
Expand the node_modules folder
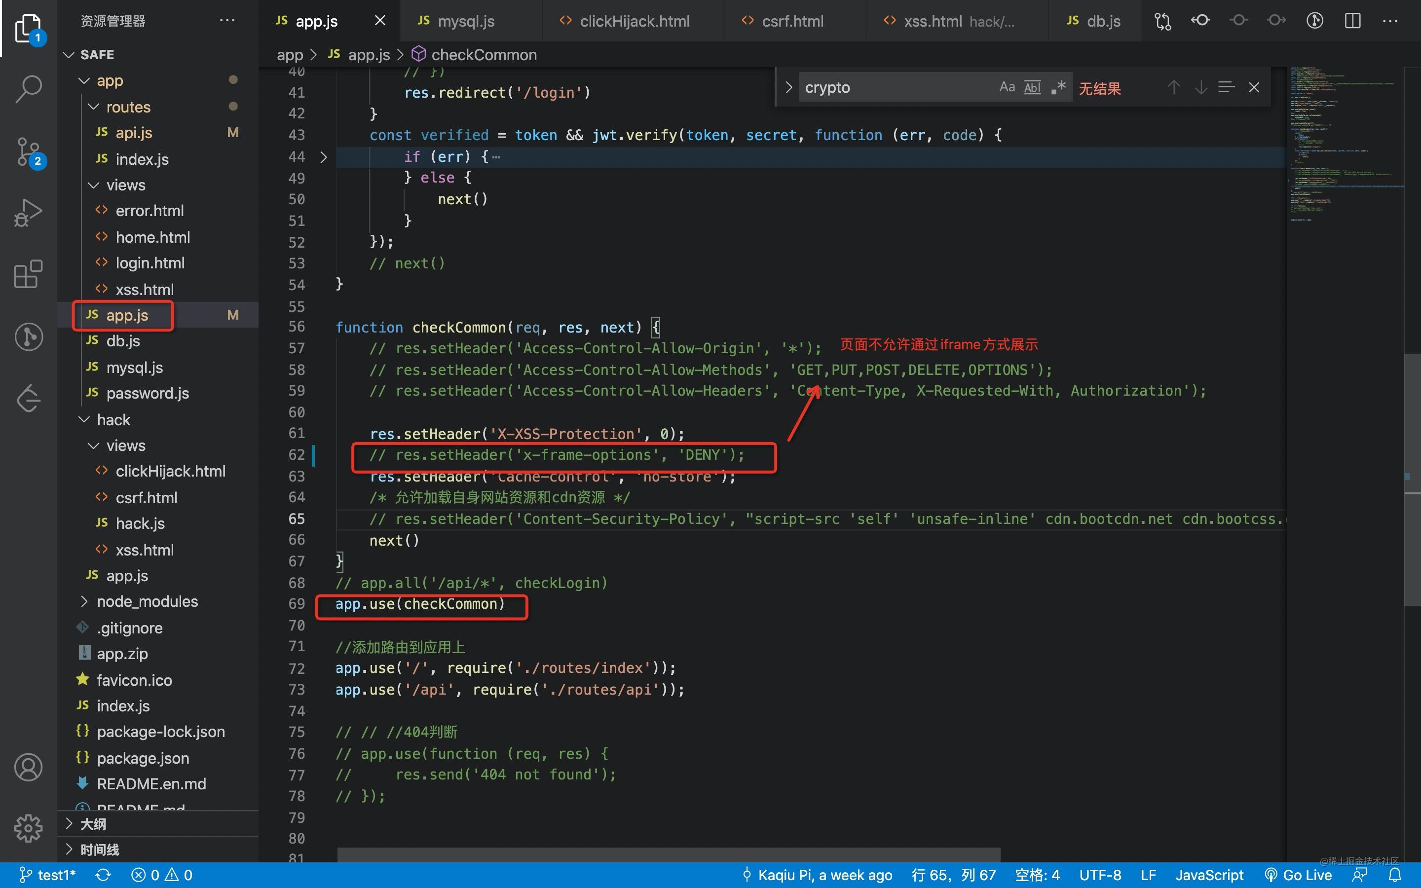(x=147, y=601)
